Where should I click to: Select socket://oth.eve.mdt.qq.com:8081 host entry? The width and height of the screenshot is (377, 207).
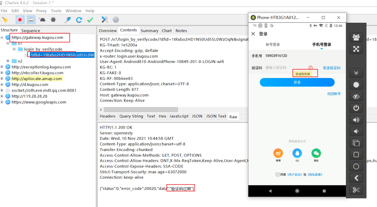point(44,90)
